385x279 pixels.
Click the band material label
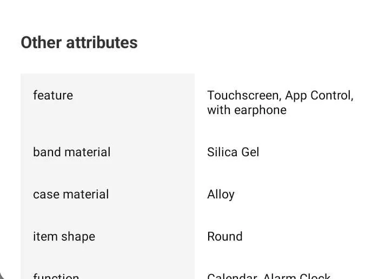(x=72, y=152)
